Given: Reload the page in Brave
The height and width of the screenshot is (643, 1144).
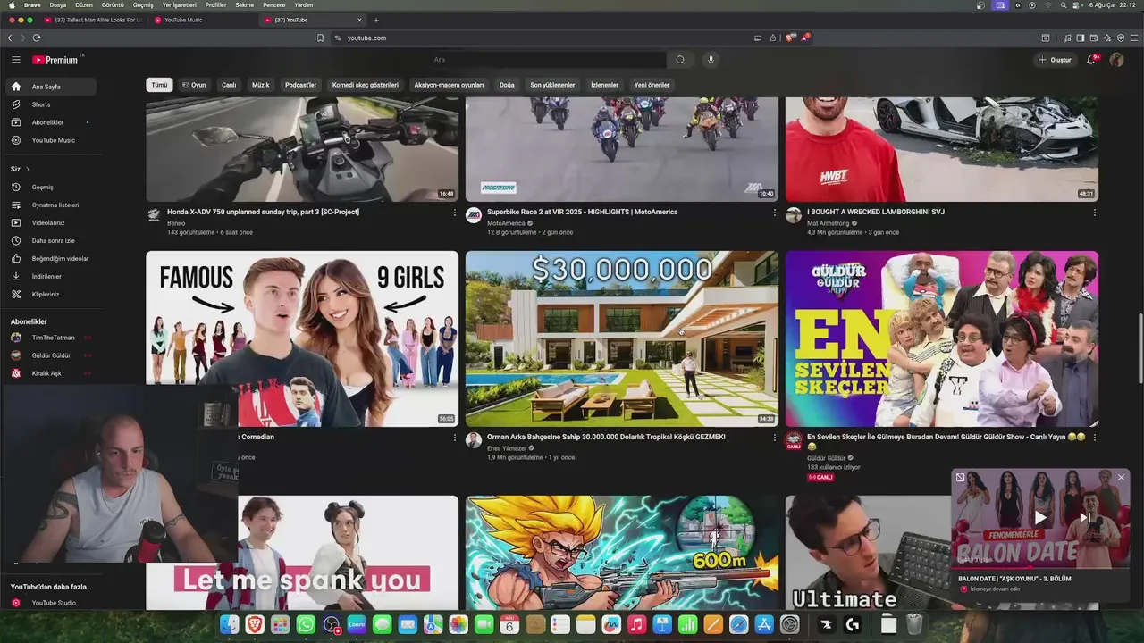Looking at the screenshot, I should tap(36, 38).
